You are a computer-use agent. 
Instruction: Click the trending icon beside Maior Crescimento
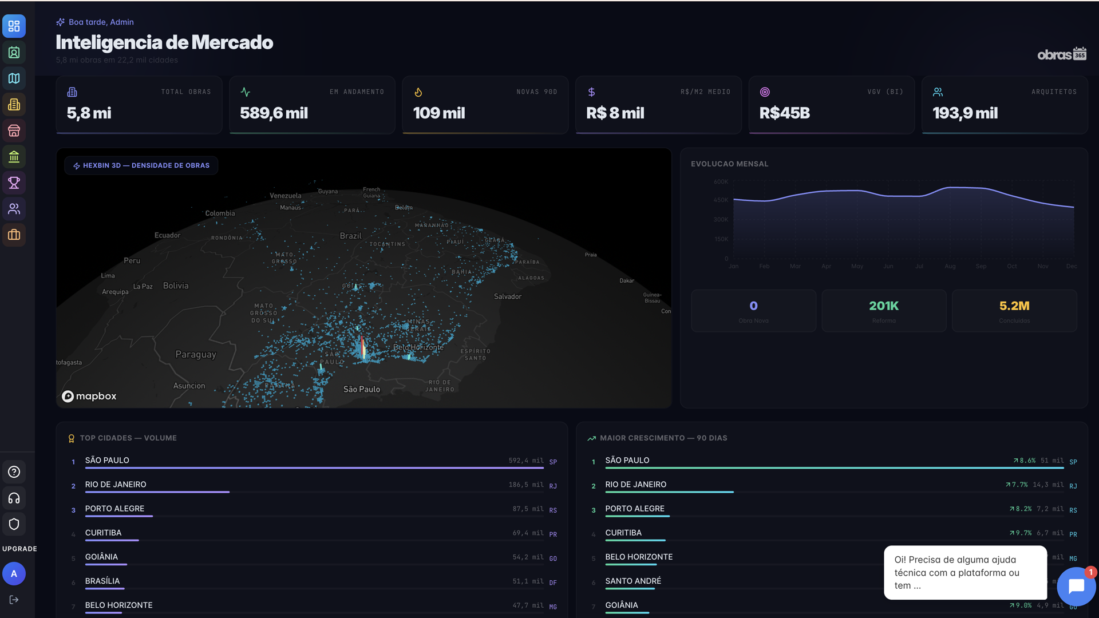591,438
